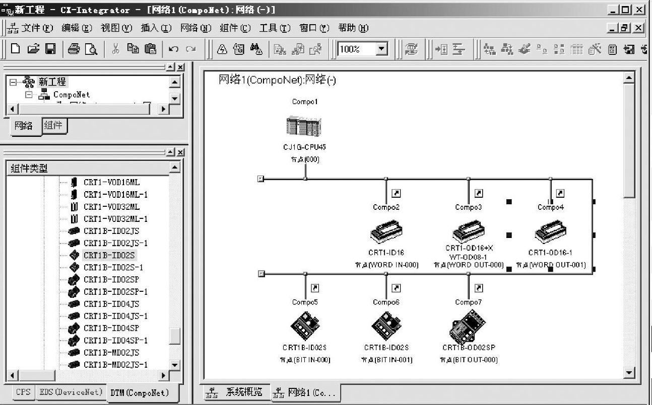
Task: Open the 组件(C) menu
Action: click(235, 28)
